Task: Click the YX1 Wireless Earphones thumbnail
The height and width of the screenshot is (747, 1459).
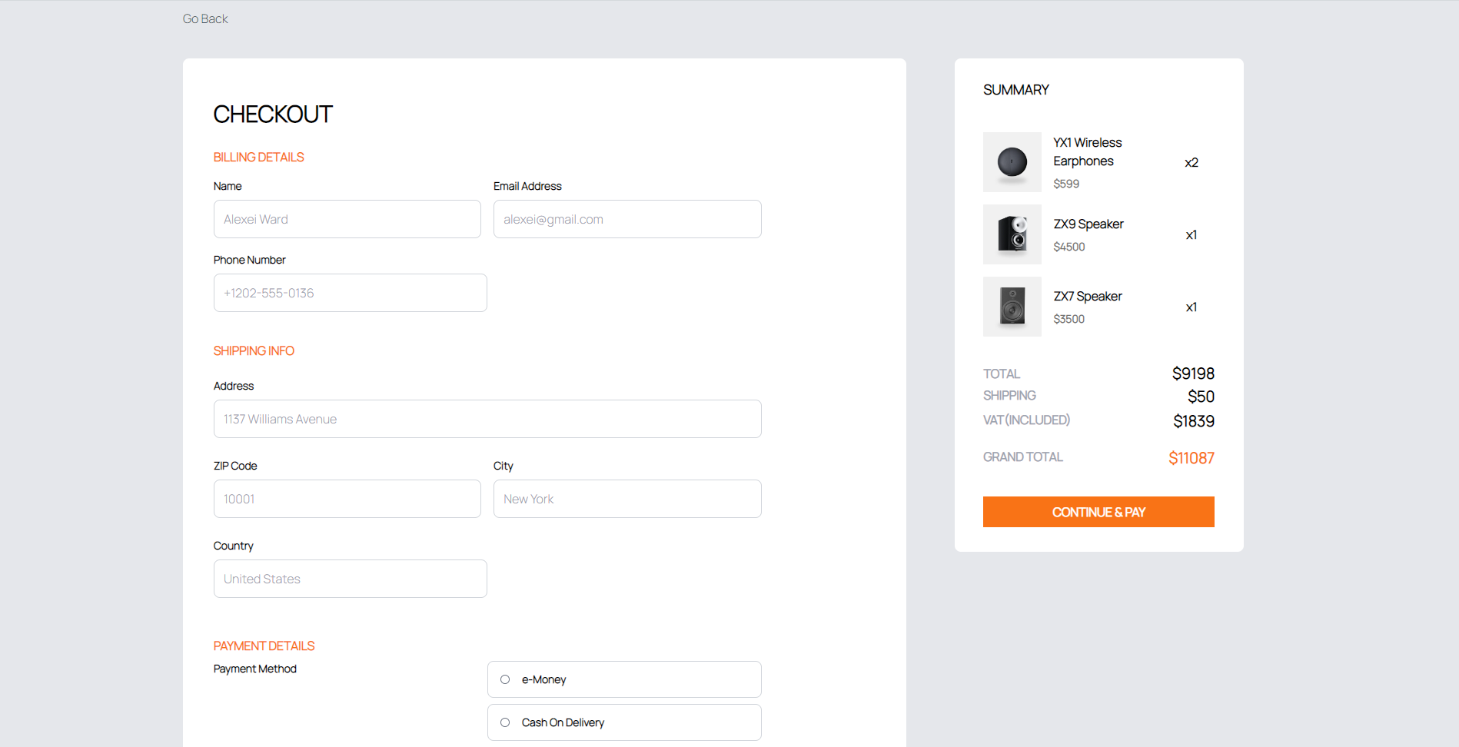Action: click(x=1012, y=162)
